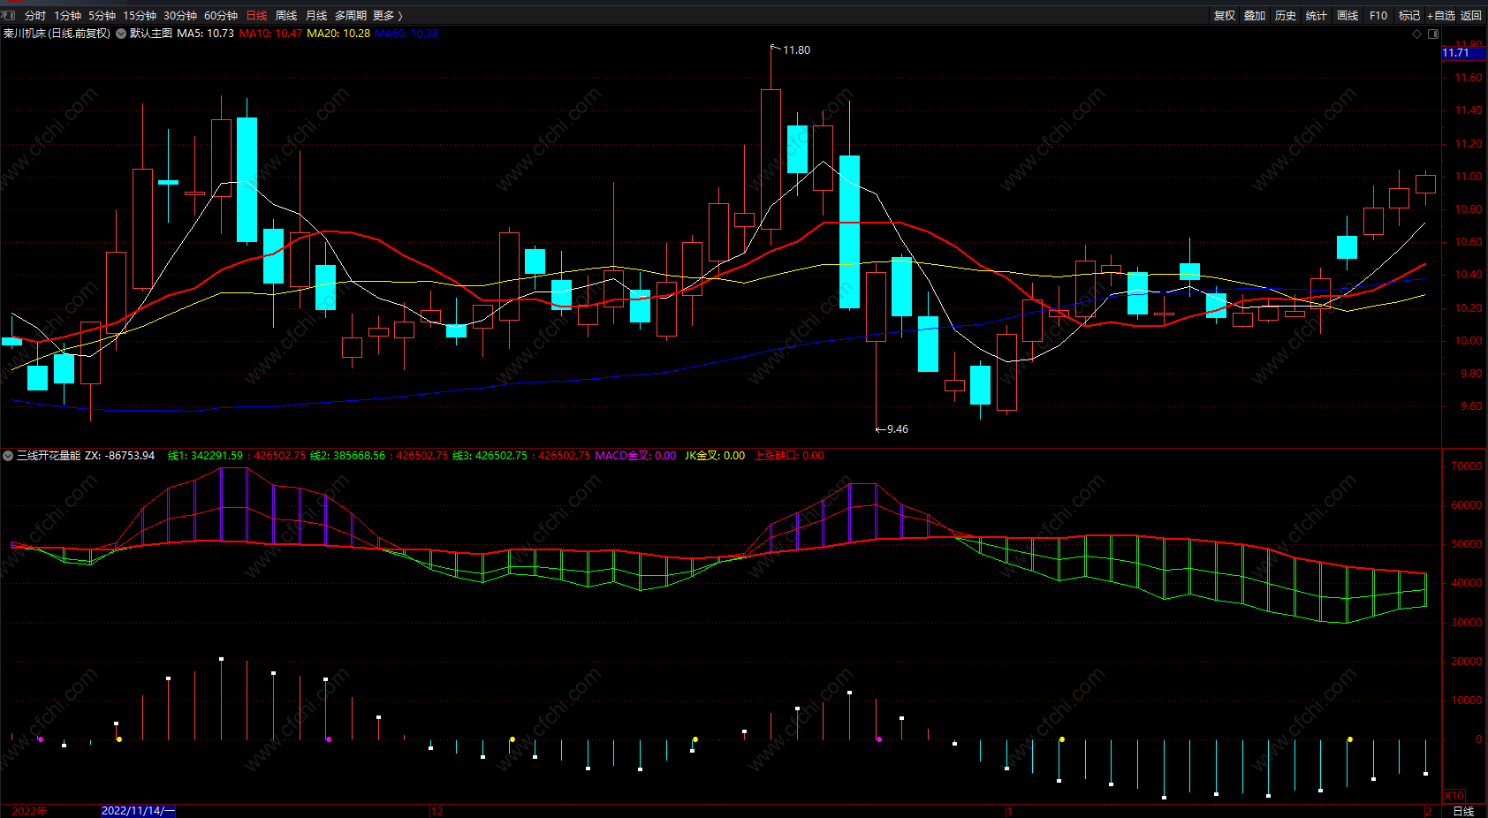Viewport: 1488px width, 818px height.
Task: Click the highlighted 11.71 price tag
Action: tap(1463, 53)
